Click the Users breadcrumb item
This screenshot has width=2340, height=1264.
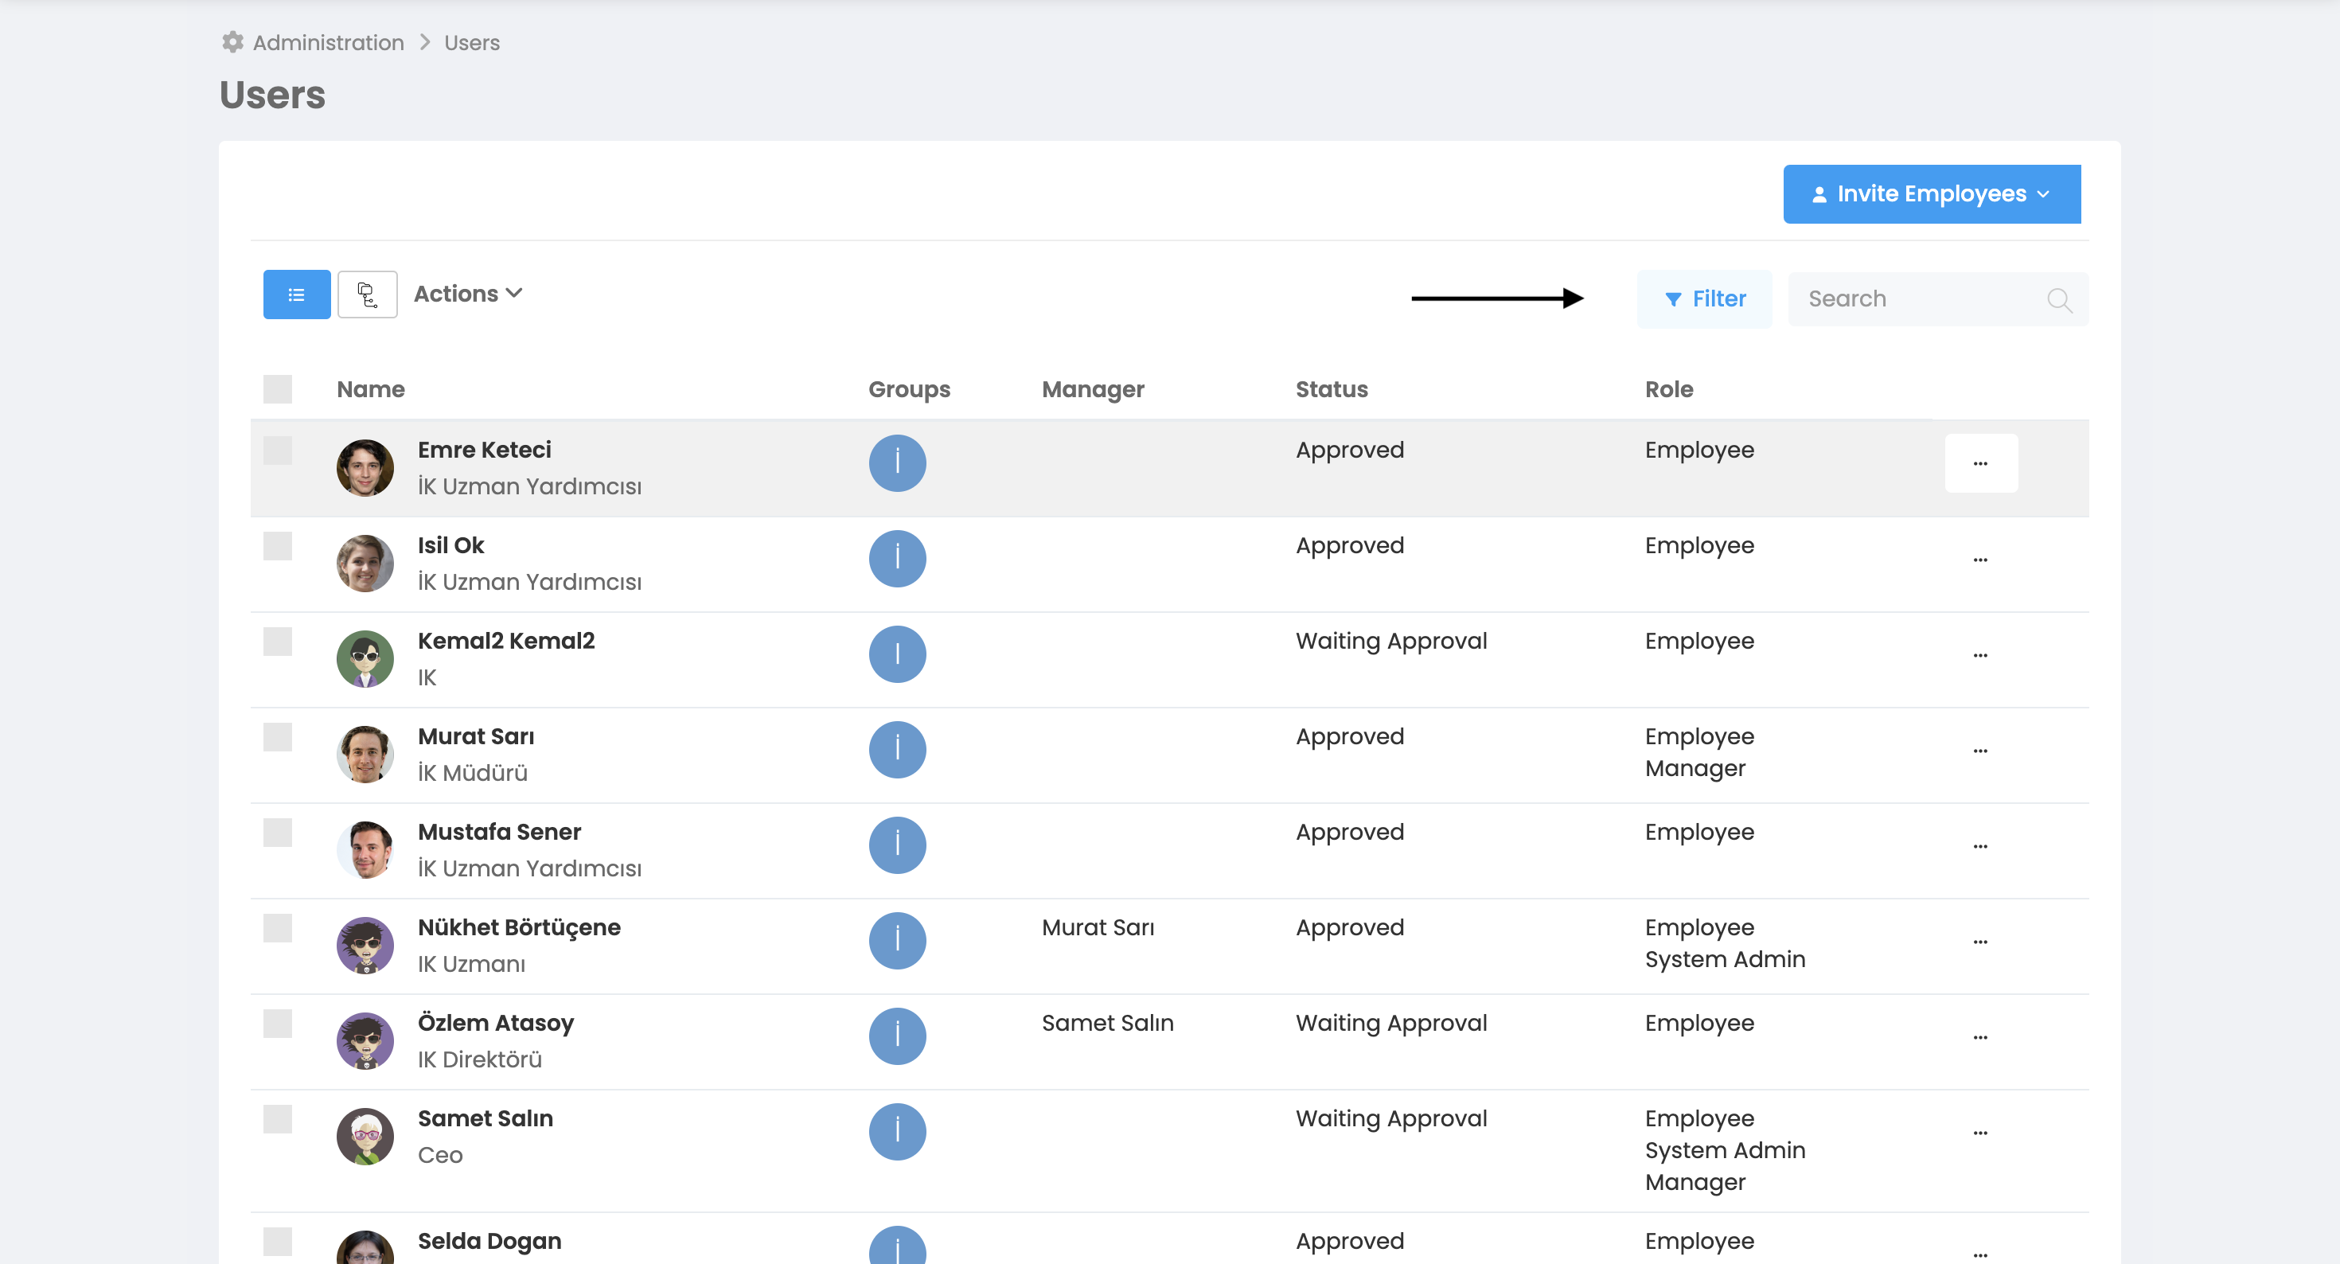click(x=471, y=43)
